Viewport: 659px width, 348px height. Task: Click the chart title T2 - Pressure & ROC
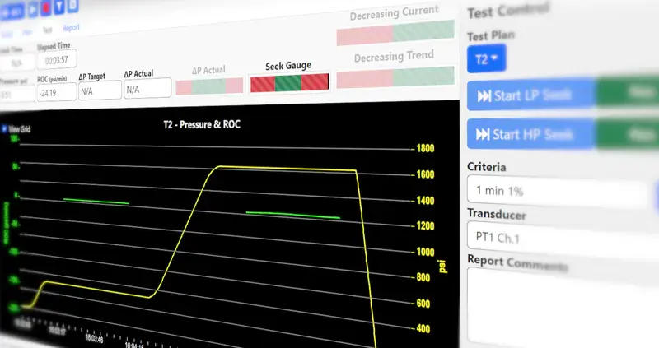point(202,124)
